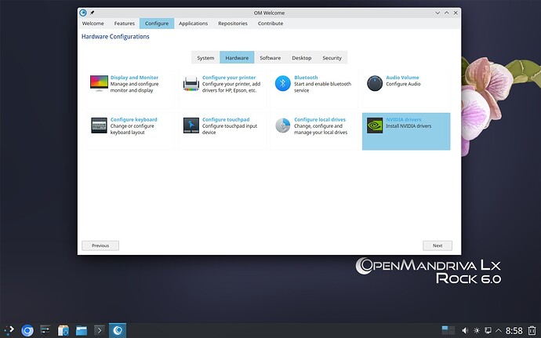Go to the Contribute tab
541x338 pixels.
point(270,24)
